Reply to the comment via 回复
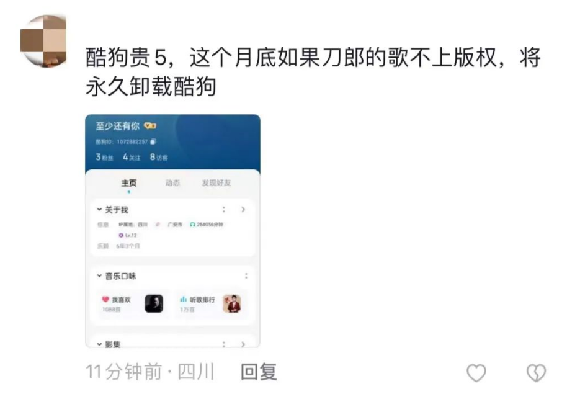The height and width of the screenshot is (394, 580). [259, 372]
